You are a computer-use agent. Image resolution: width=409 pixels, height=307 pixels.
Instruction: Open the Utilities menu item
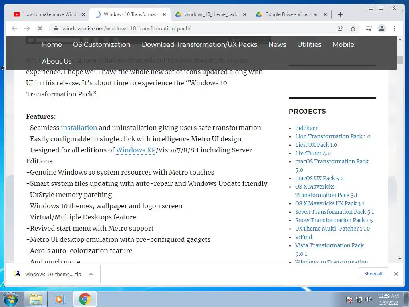click(x=309, y=44)
